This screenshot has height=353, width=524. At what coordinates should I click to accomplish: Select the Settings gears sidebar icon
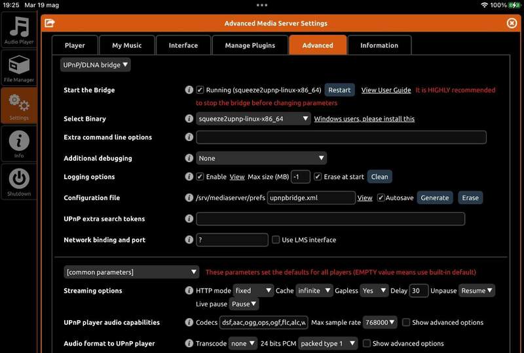19,106
